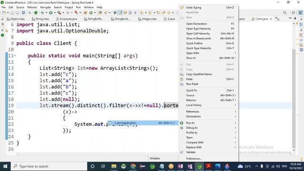Toggle the Validate checkbox in context menu
304x171 pixels.
point(181,152)
